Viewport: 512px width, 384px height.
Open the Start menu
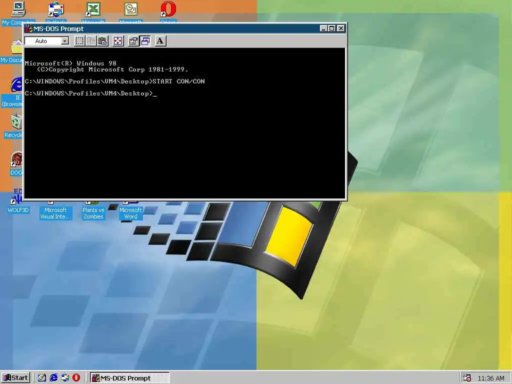tap(15, 378)
